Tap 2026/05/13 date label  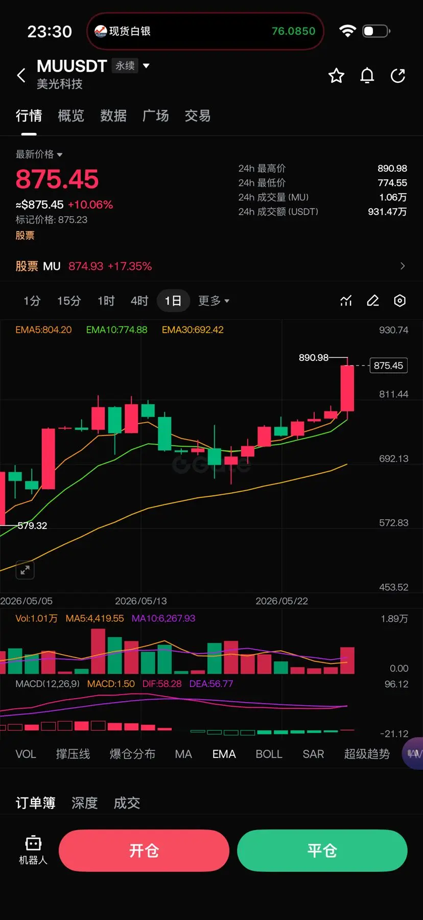click(x=141, y=601)
